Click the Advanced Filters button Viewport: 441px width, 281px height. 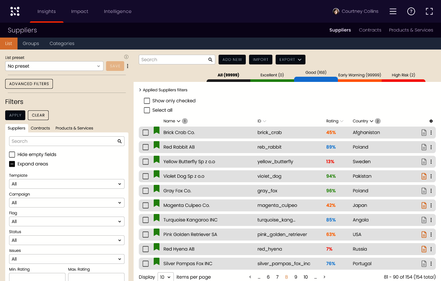click(x=29, y=84)
